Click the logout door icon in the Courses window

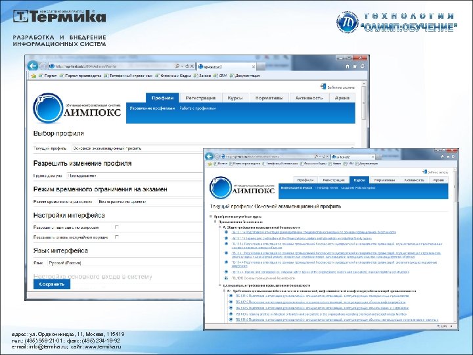pyautogui.click(x=425, y=172)
